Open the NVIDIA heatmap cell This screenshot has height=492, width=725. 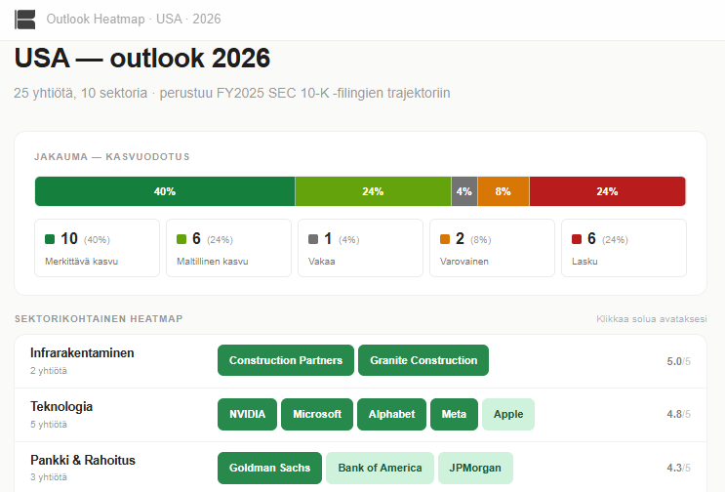pyautogui.click(x=248, y=414)
